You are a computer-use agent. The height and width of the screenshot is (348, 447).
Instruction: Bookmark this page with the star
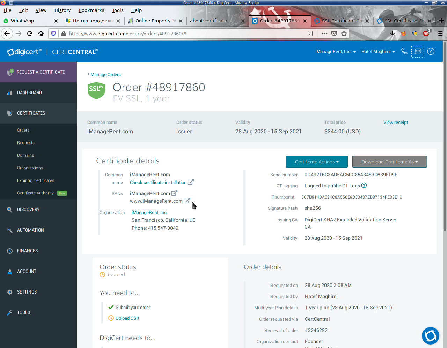click(x=344, y=34)
